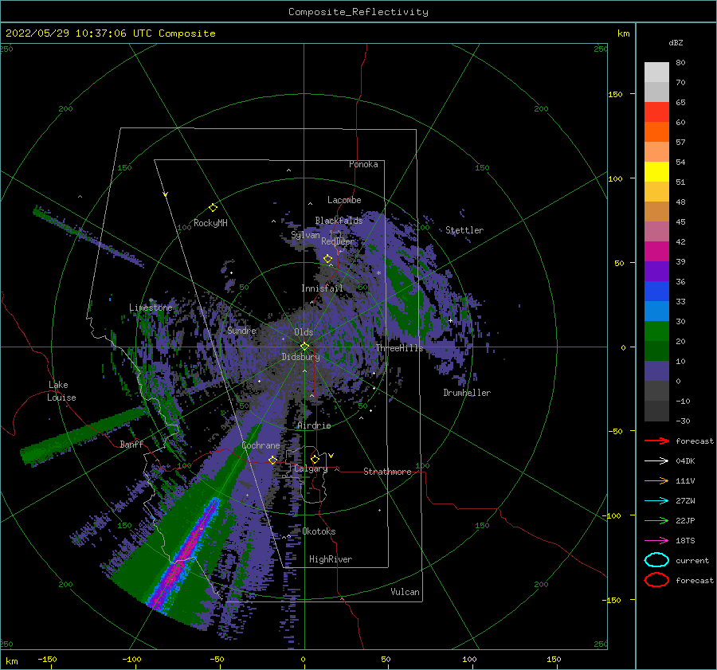This screenshot has height=670, width=717.
Task: Click the current legend label
Action: 692,561
